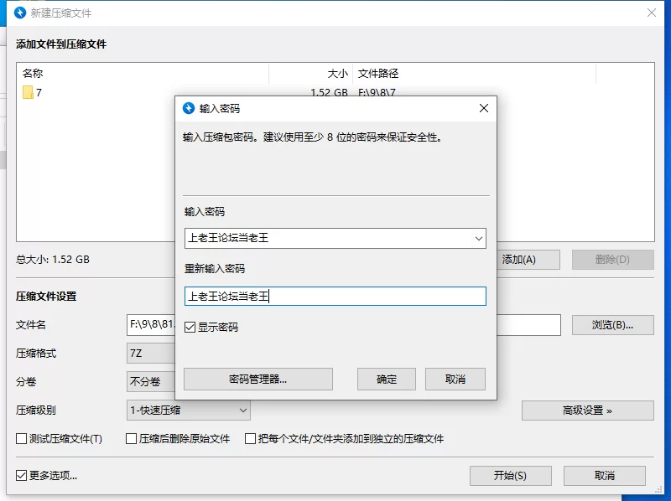Click the Bandizip icon in 新建压缩文件 title bar
Viewport: 671px width, 501px height.
coord(20,13)
